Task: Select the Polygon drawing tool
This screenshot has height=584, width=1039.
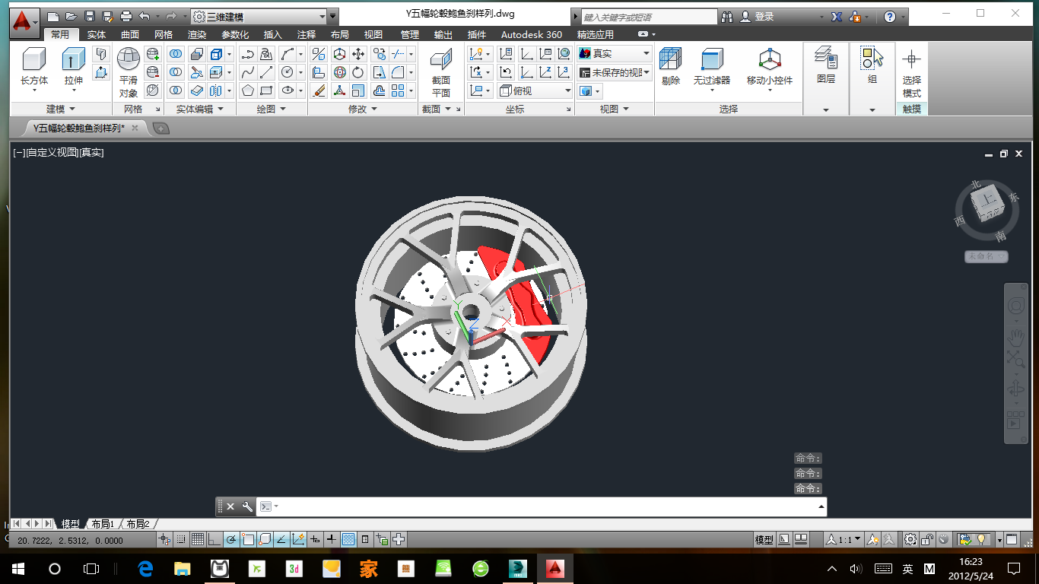Action: [x=248, y=91]
